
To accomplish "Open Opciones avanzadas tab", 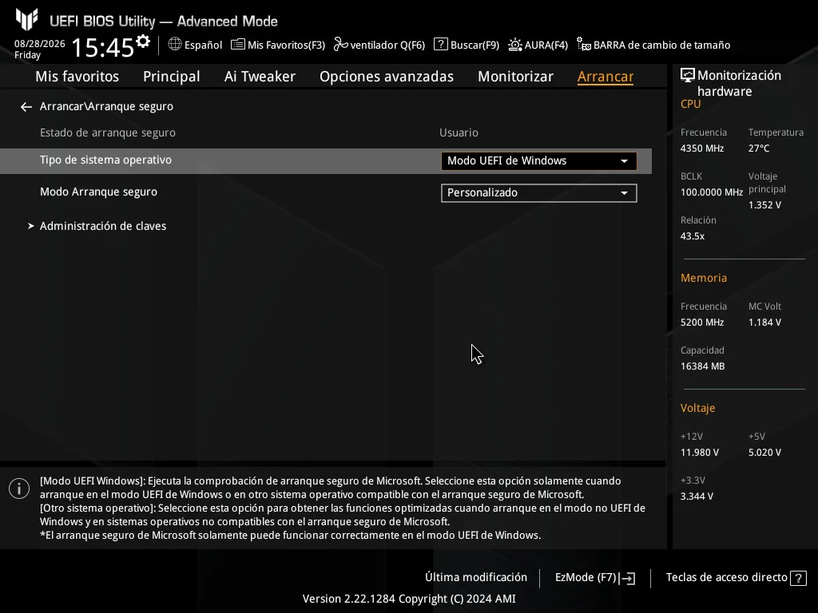I will pyautogui.click(x=387, y=76).
